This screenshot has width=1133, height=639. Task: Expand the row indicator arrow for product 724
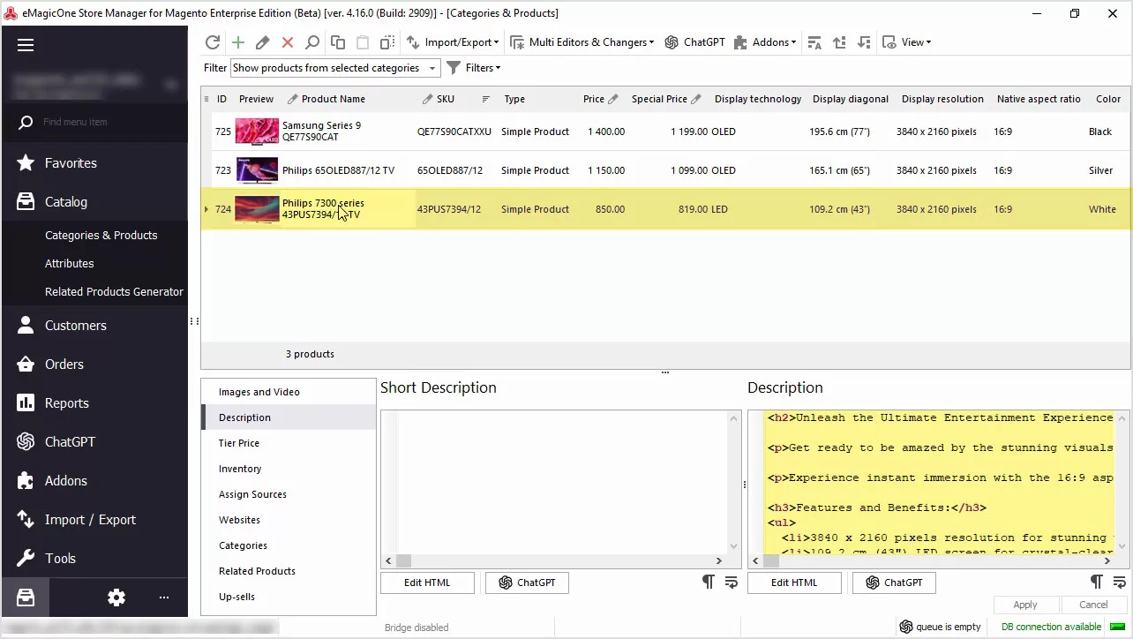206,209
